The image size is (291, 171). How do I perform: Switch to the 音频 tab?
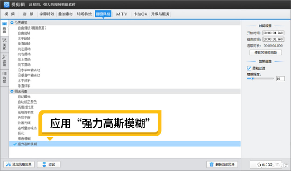(x=28, y=14)
